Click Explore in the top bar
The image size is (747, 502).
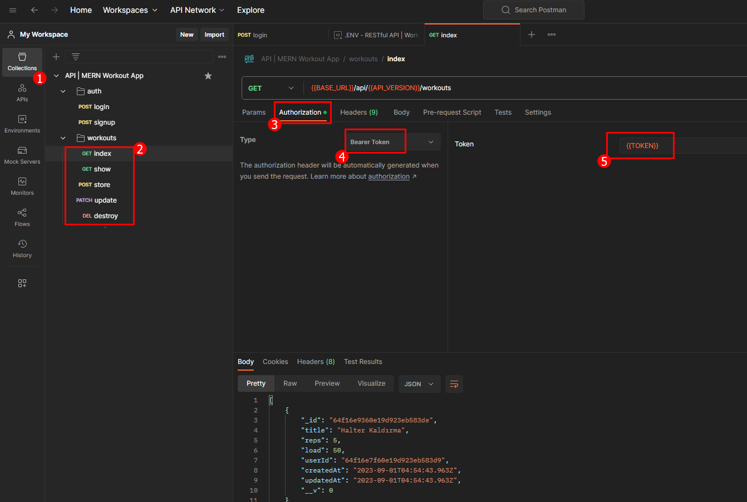coord(250,10)
